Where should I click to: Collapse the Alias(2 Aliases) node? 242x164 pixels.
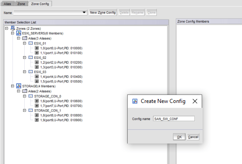pyautogui.click(x=18, y=91)
